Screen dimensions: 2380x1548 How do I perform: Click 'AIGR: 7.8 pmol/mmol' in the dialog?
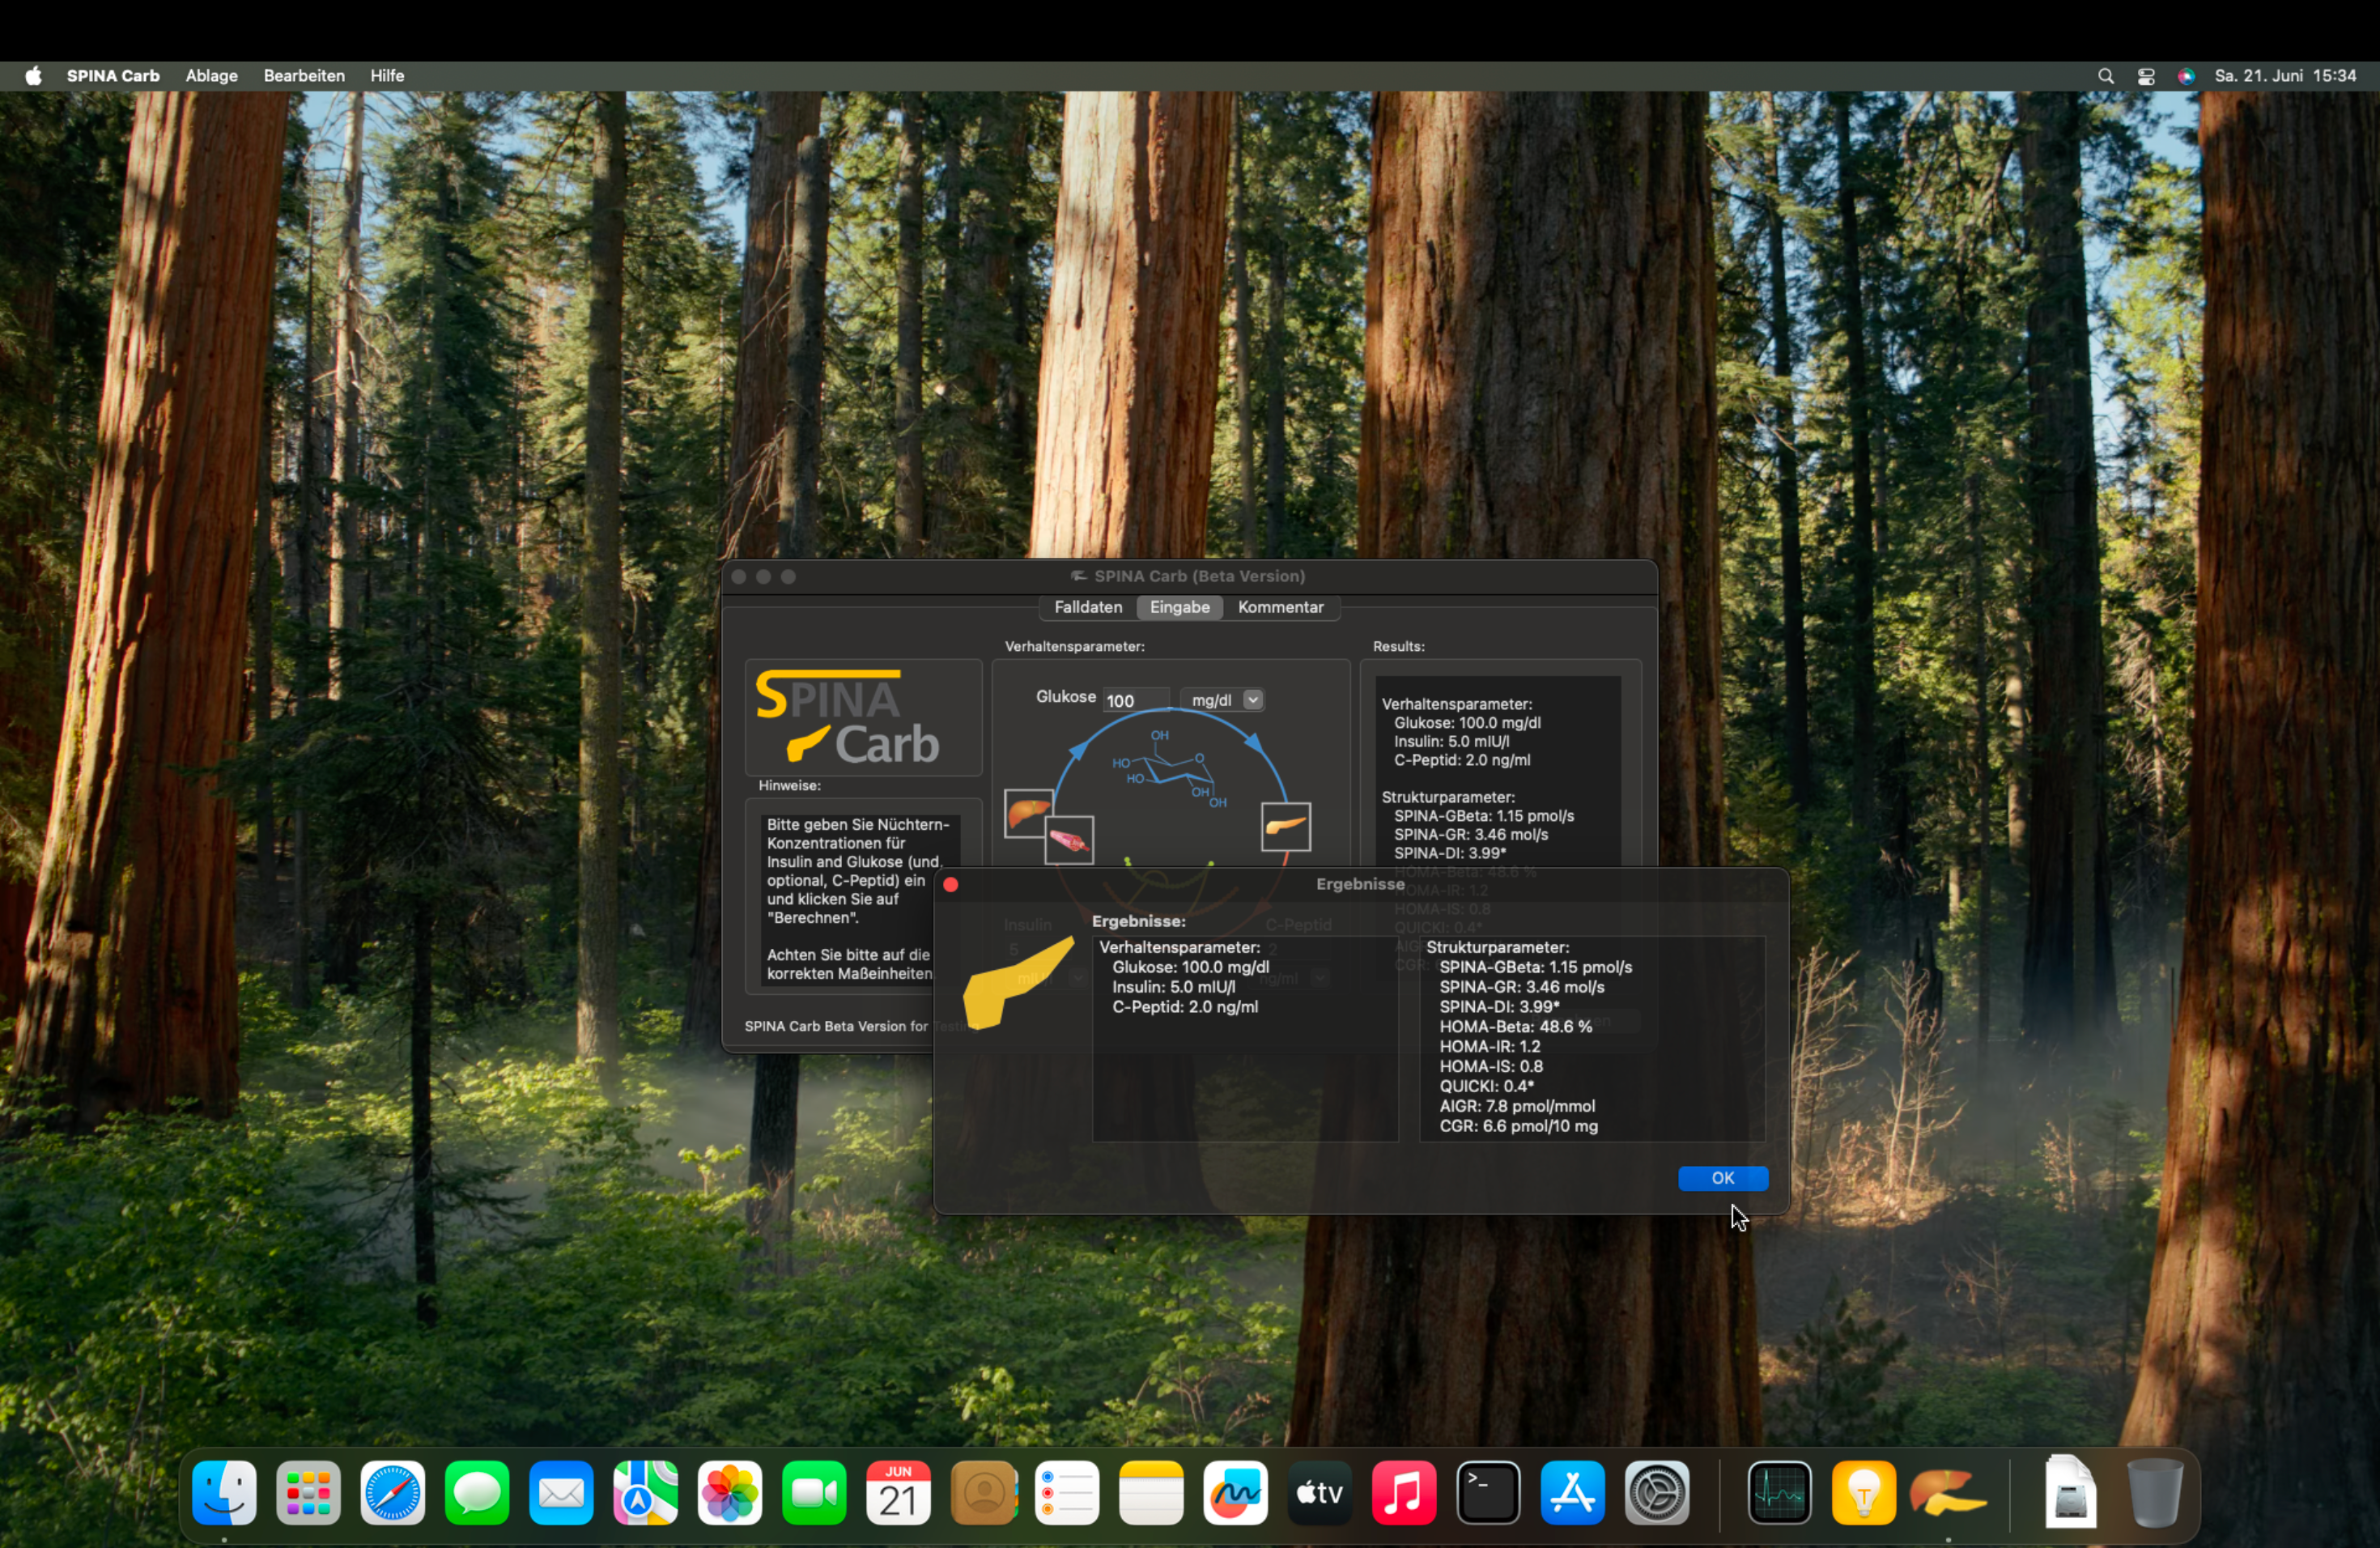[x=1517, y=1107]
